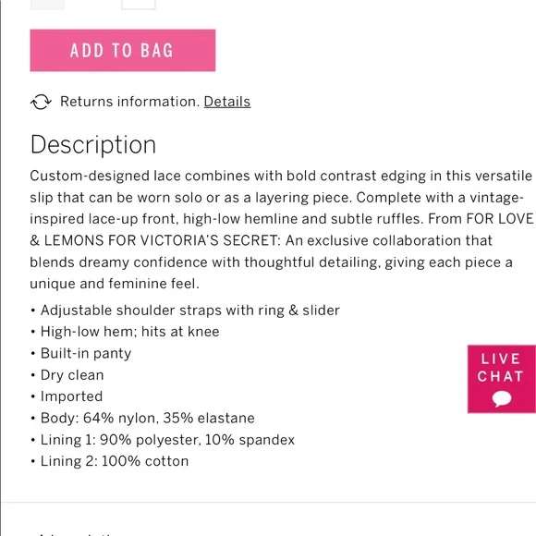Start a session with LIVE CHAT text

pos(501,368)
